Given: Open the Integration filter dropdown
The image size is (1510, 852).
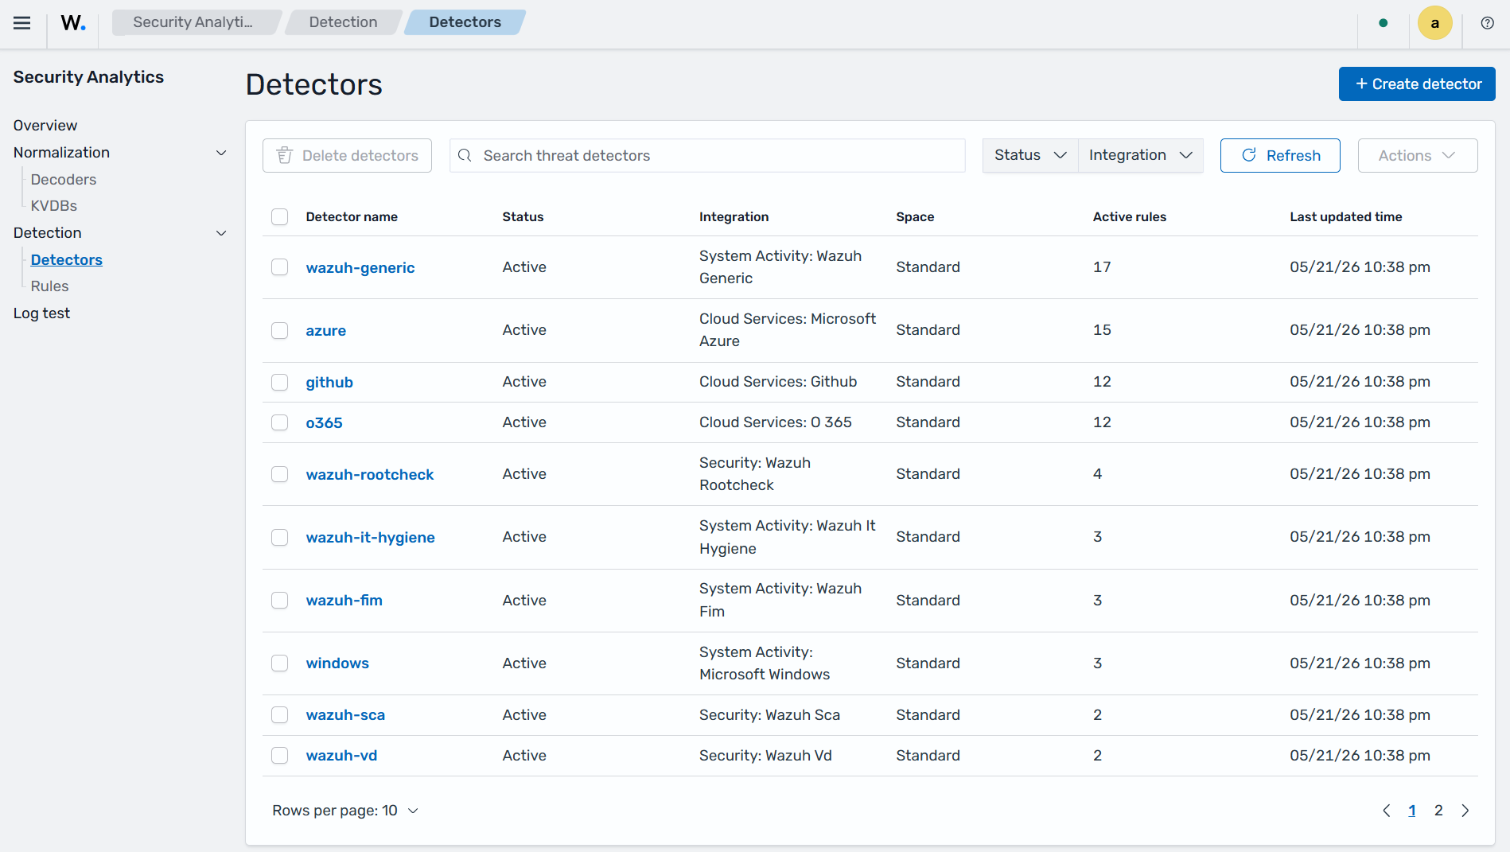Looking at the screenshot, I should [1140, 155].
